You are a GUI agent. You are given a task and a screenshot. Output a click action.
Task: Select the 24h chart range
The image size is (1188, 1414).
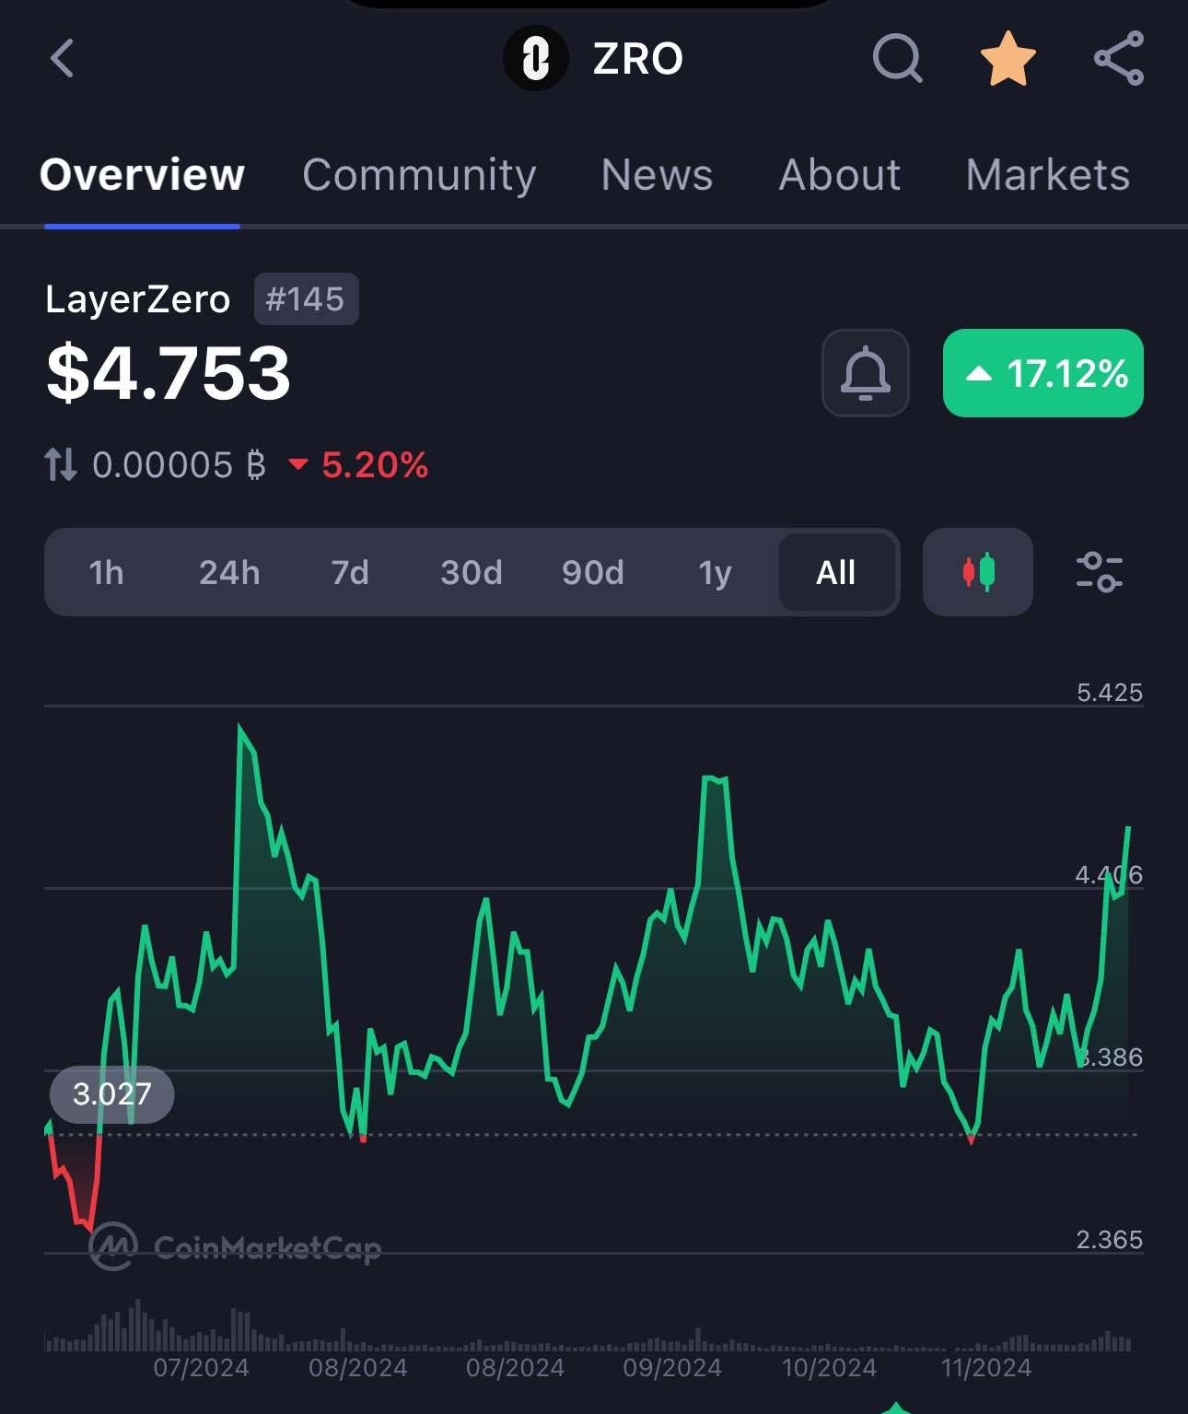(229, 572)
